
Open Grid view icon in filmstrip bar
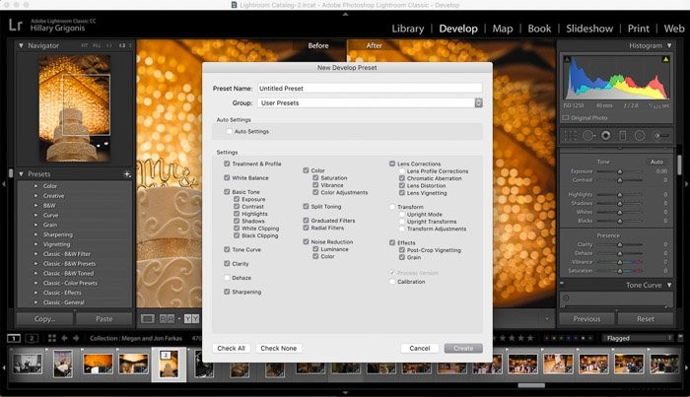coord(52,338)
